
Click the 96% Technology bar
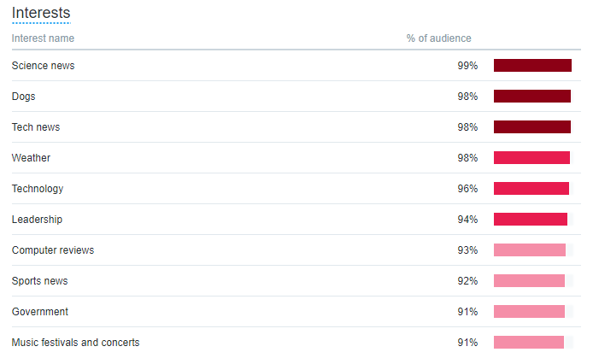(531, 189)
